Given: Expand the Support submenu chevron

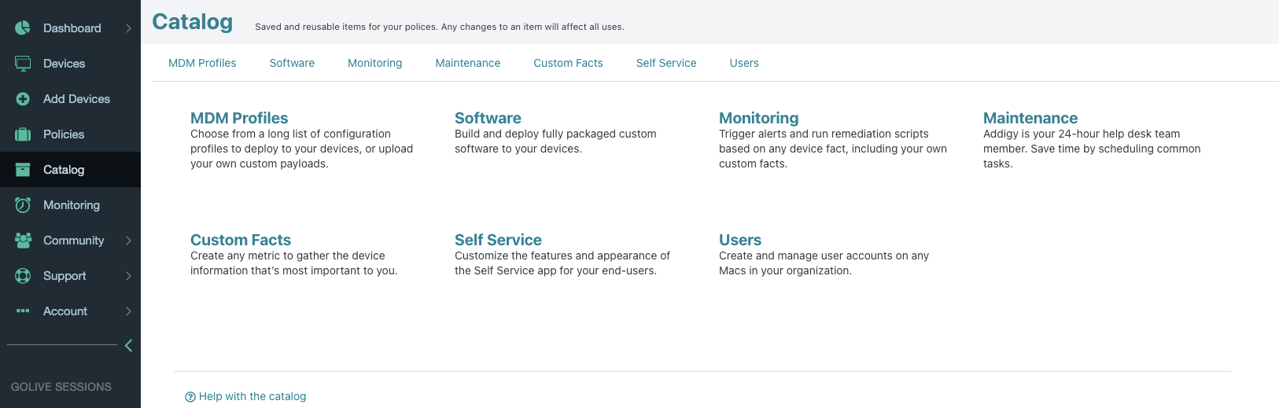Looking at the screenshot, I should (128, 276).
